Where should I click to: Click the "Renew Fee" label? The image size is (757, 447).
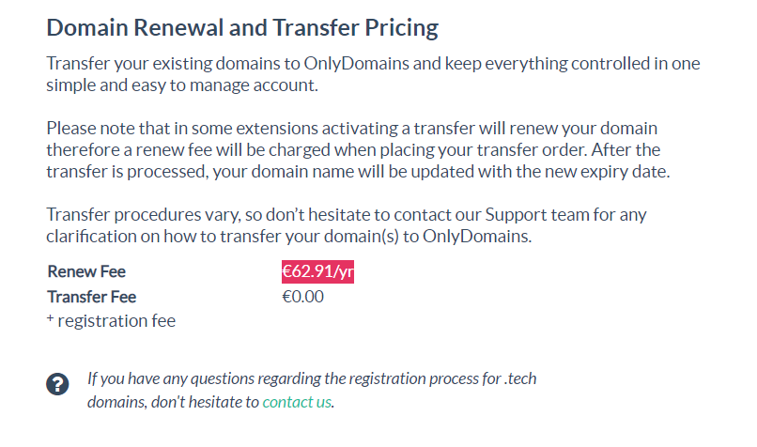pyautogui.click(x=86, y=272)
